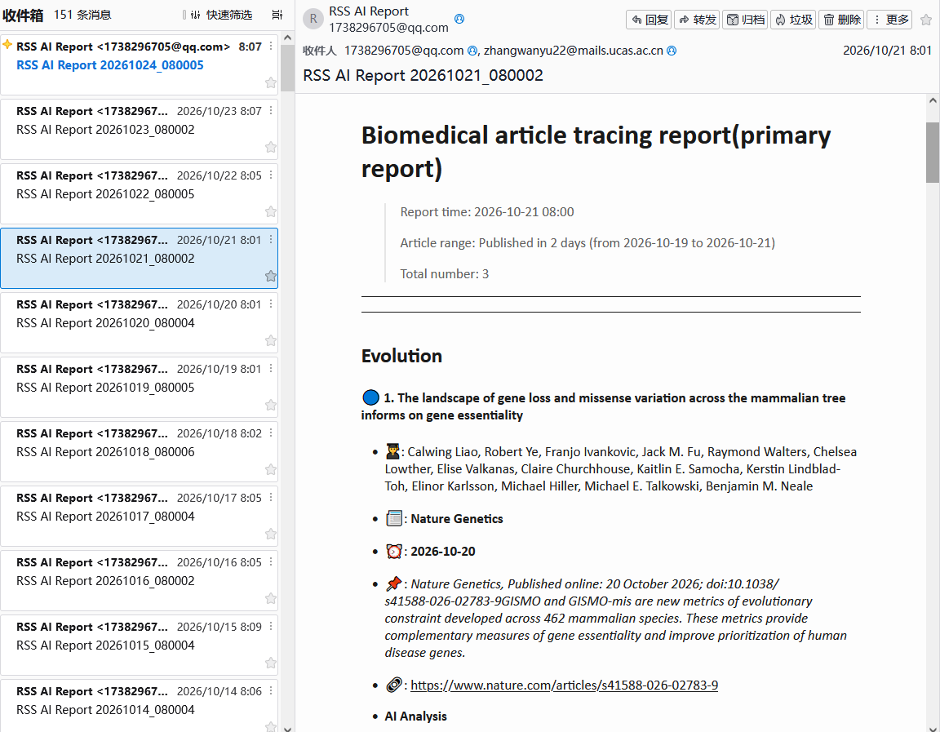Click recipient address zhangwanyu22@mails.ucas.ac.cn
The height and width of the screenshot is (732, 940).
573,51
